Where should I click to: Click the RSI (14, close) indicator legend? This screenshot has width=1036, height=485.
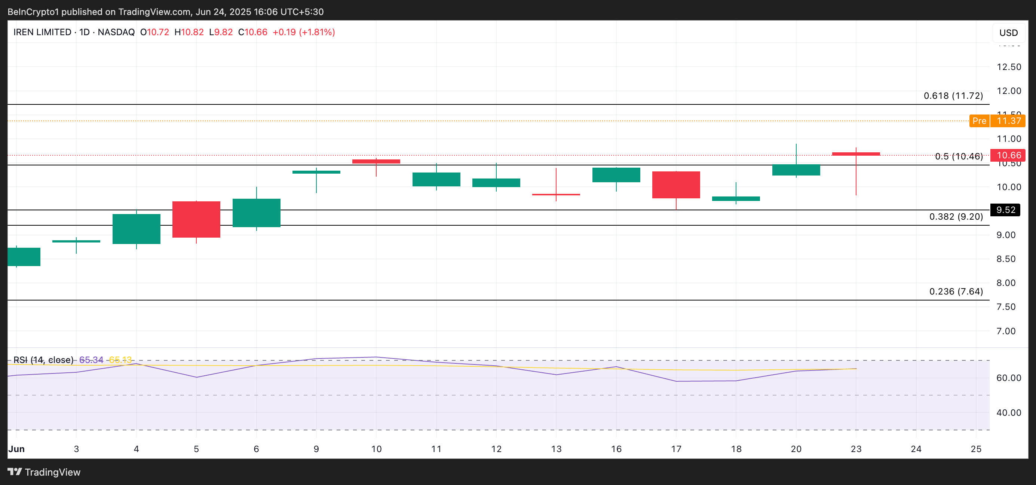click(x=43, y=360)
